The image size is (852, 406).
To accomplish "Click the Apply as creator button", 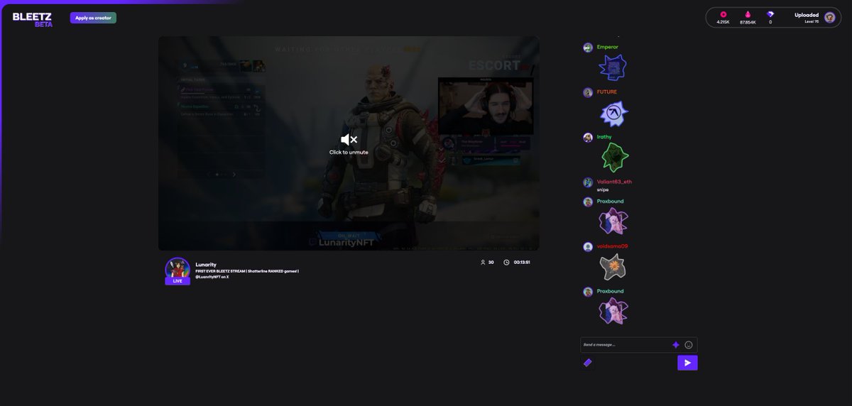I will [x=93, y=18].
